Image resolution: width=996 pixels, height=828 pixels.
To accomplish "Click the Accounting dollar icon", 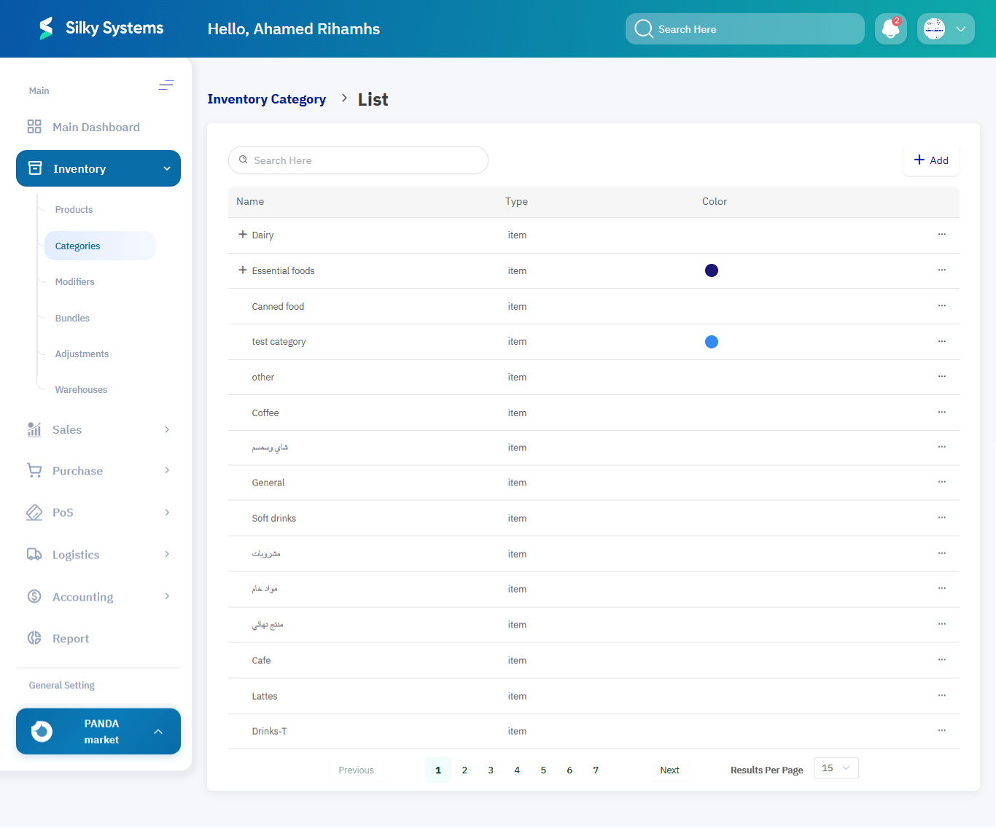I will click(34, 596).
